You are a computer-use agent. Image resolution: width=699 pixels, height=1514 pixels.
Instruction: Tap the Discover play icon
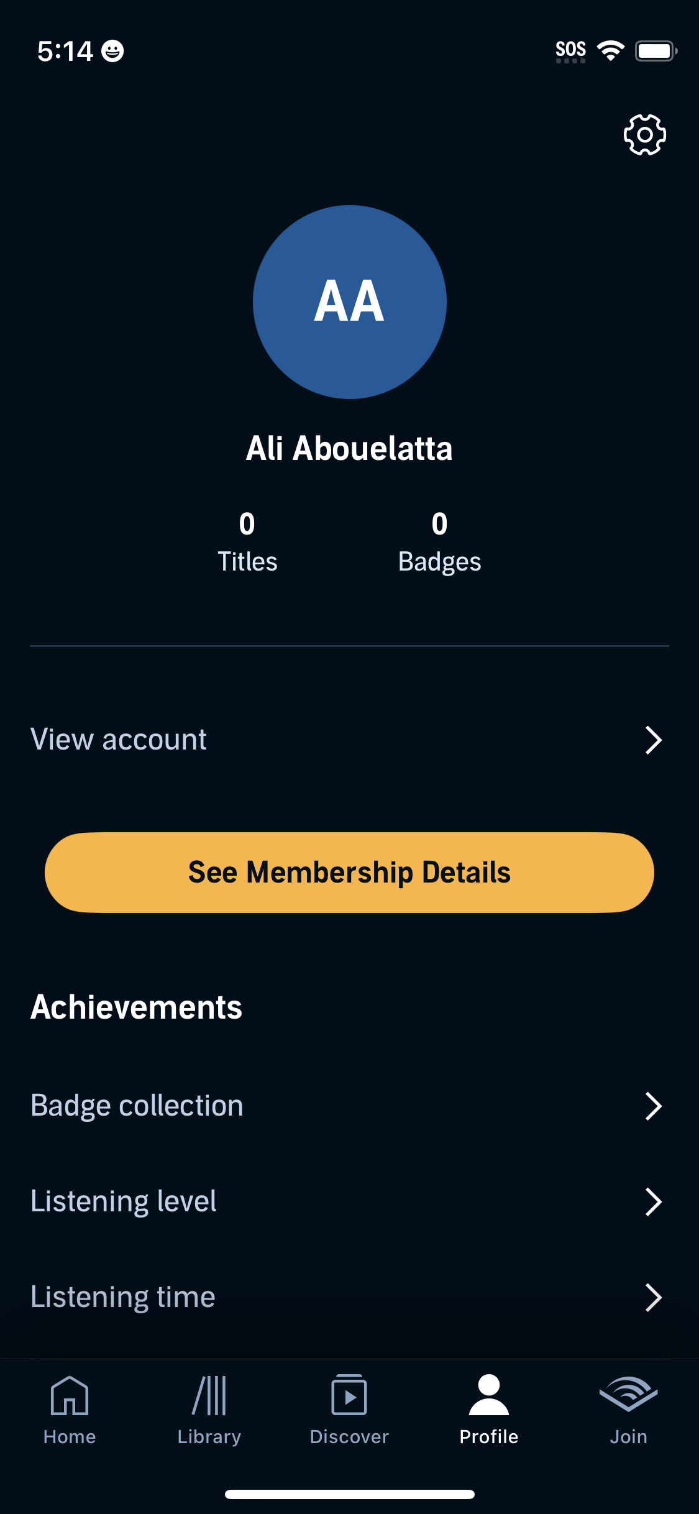click(349, 1396)
